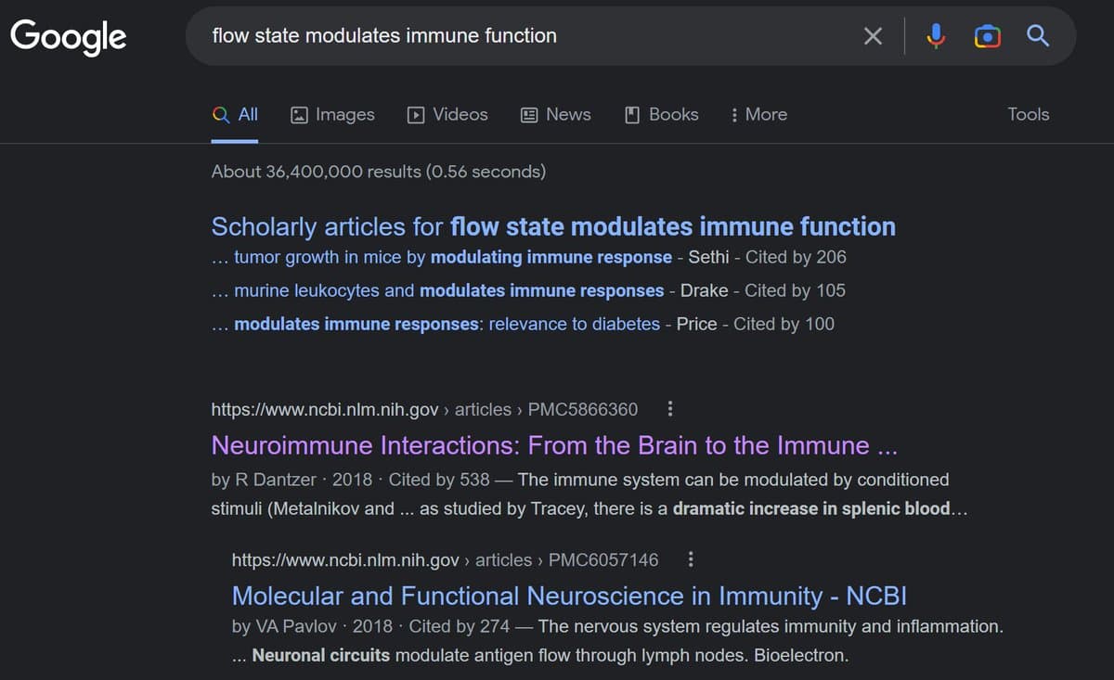
Task: Open the News results tab
Action: pos(555,114)
